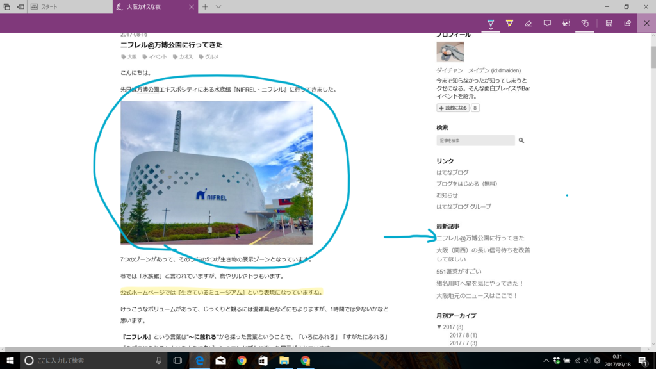Click the 大阪 tag
656x369 pixels.
click(x=129, y=57)
